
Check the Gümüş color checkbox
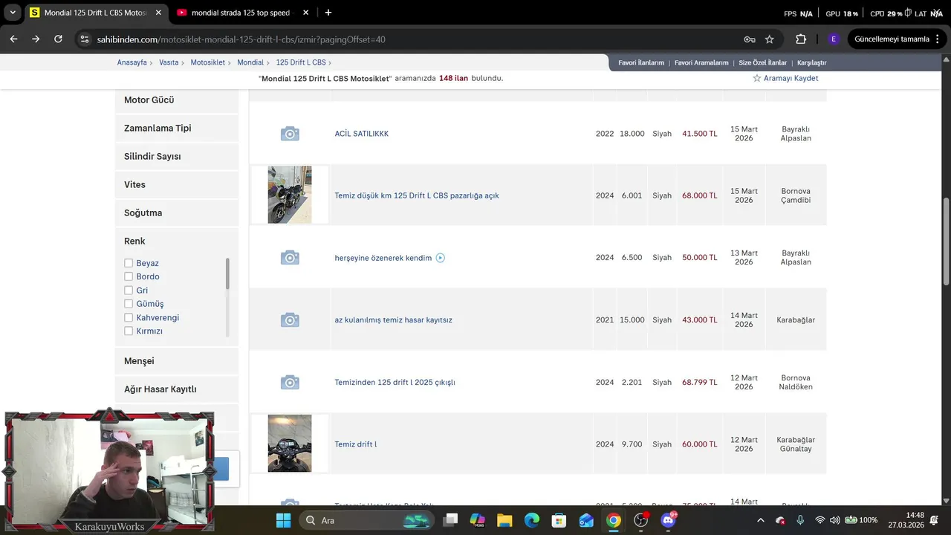[x=129, y=304]
